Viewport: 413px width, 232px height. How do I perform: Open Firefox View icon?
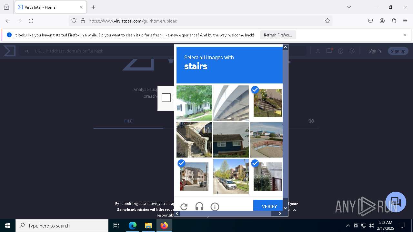6,7
